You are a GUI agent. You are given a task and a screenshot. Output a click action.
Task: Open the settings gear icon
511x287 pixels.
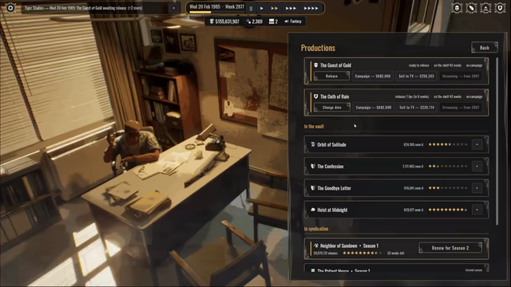[x=10, y=7]
